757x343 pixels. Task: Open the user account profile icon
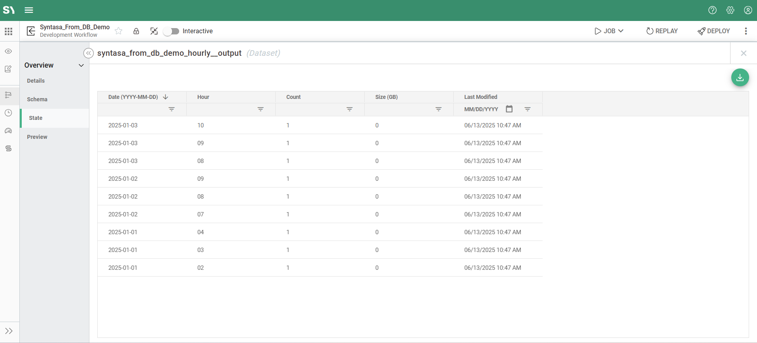coord(748,10)
